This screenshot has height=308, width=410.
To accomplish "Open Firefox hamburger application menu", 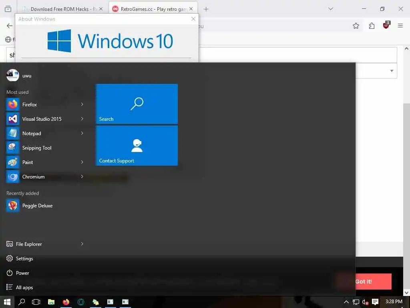I will [x=400, y=26].
